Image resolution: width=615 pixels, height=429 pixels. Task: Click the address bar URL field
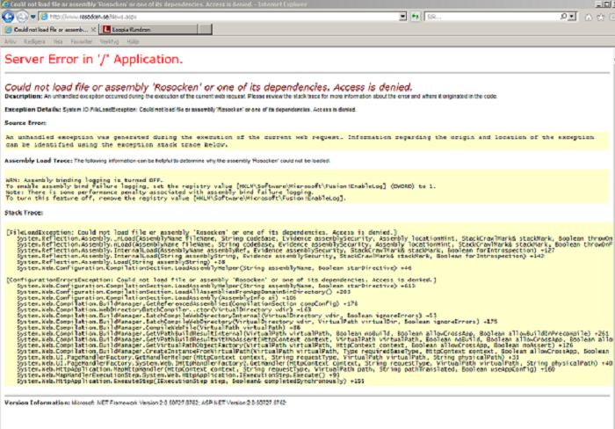[x=223, y=17]
